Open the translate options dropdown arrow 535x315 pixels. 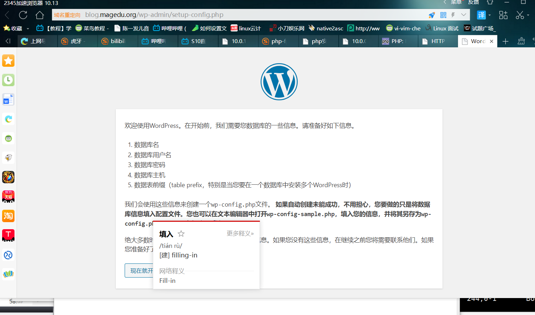[x=489, y=15]
